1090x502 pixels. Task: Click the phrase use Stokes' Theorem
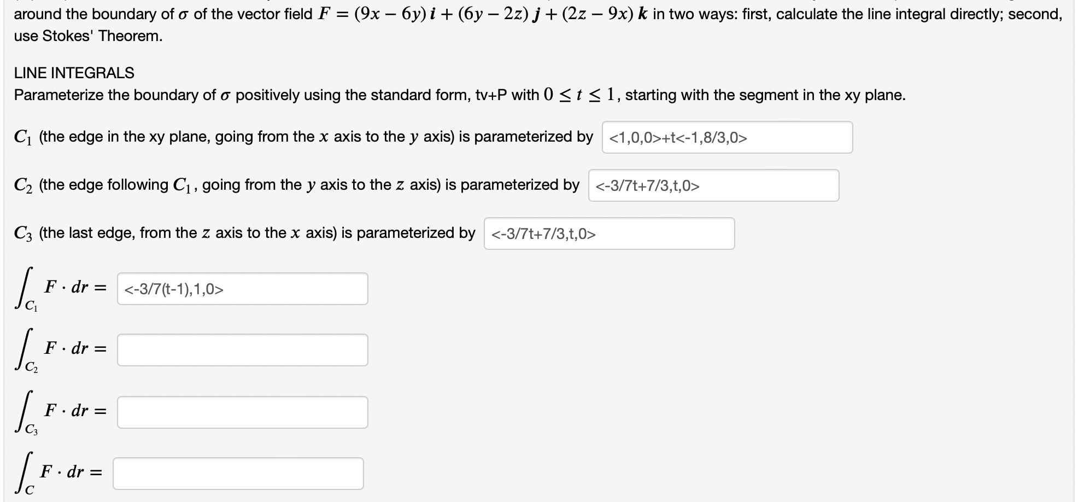pos(87,37)
